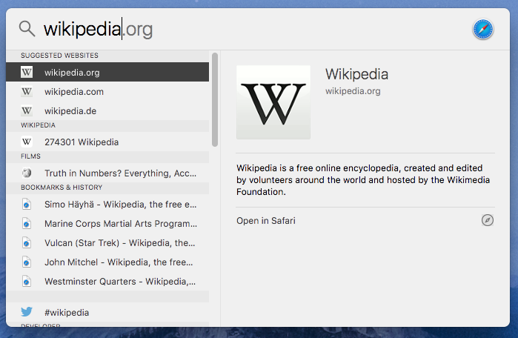Click the wikipedia.org URL under the title
Image resolution: width=518 pixels, height=338 pixels.
tap(353, 91)
